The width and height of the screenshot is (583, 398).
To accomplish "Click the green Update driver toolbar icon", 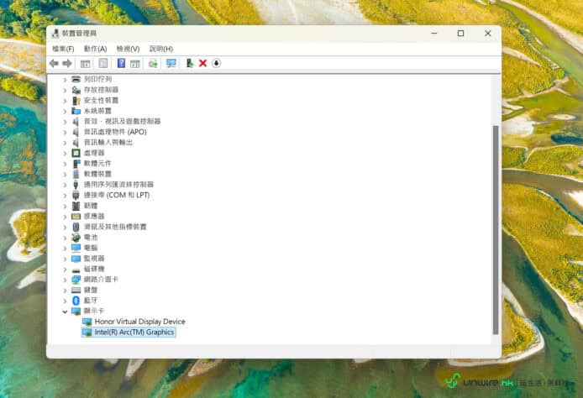I will 190,63.
